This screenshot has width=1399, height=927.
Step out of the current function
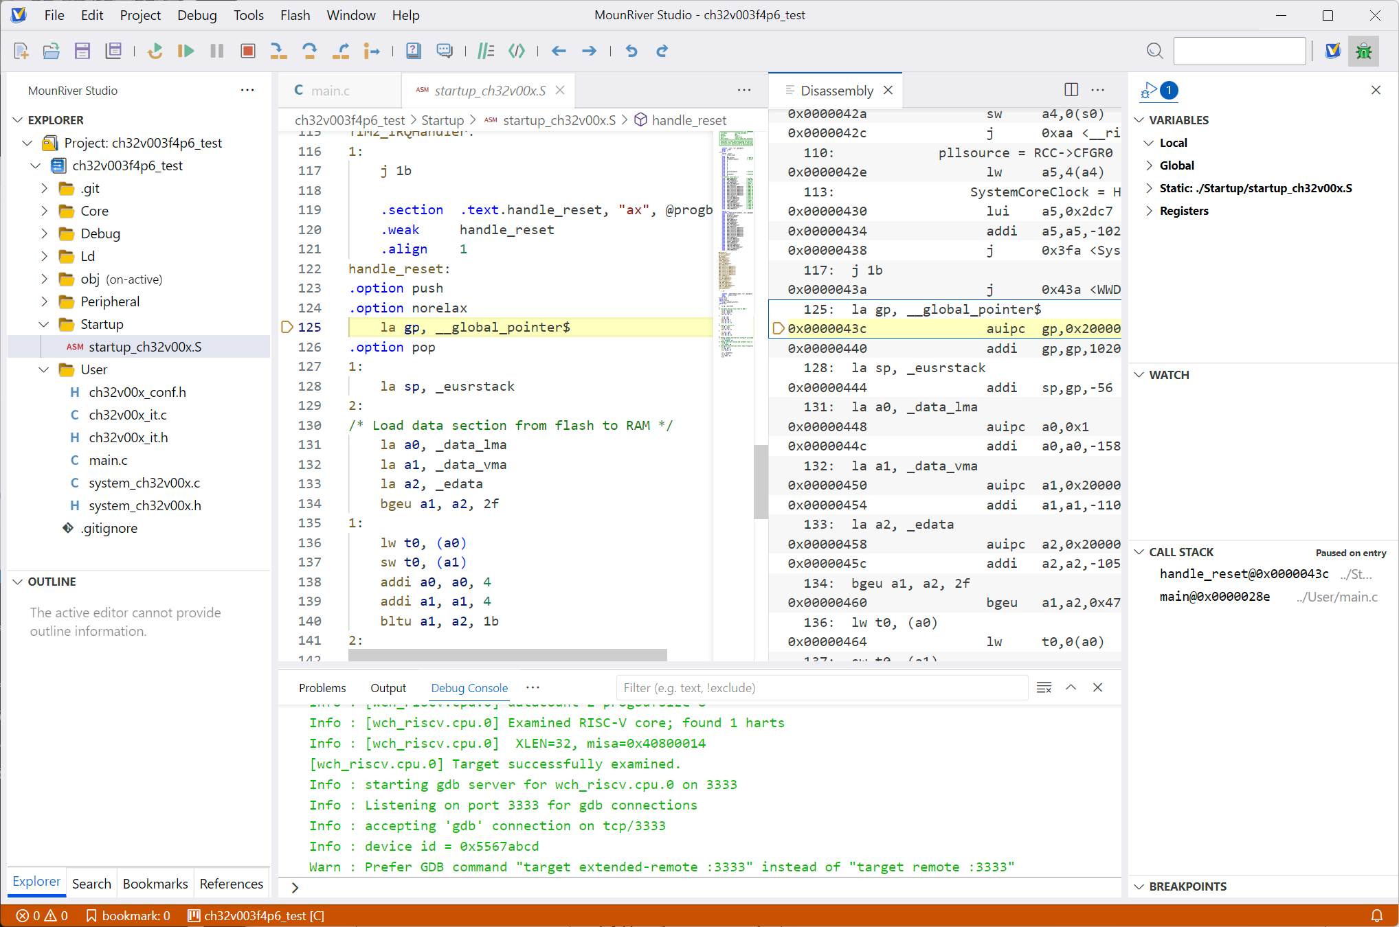(x=341, y=51)
